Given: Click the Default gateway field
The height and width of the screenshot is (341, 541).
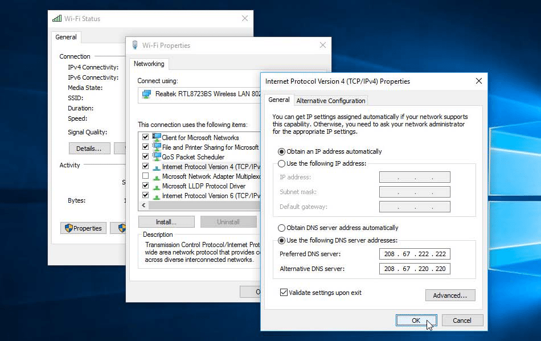Looking at the screenshot, I should 415,207.
